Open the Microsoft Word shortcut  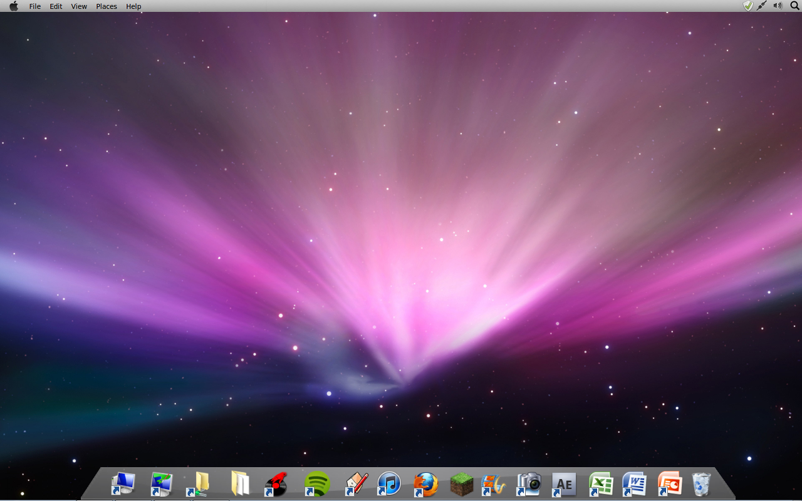pos(635,482)
